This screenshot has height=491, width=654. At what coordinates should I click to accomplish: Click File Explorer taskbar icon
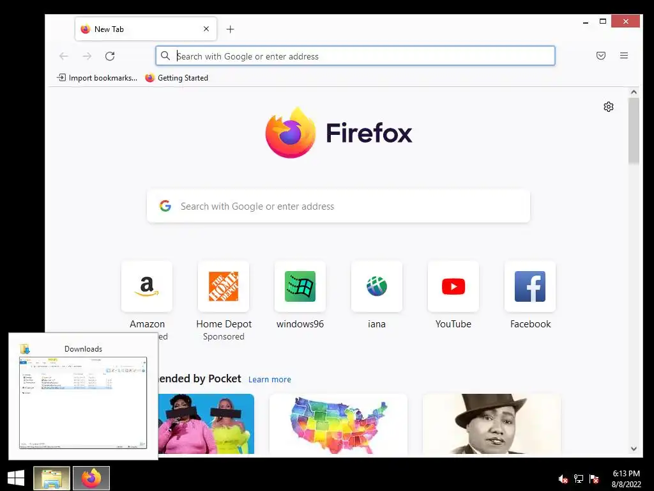click(x=52, y=478)
